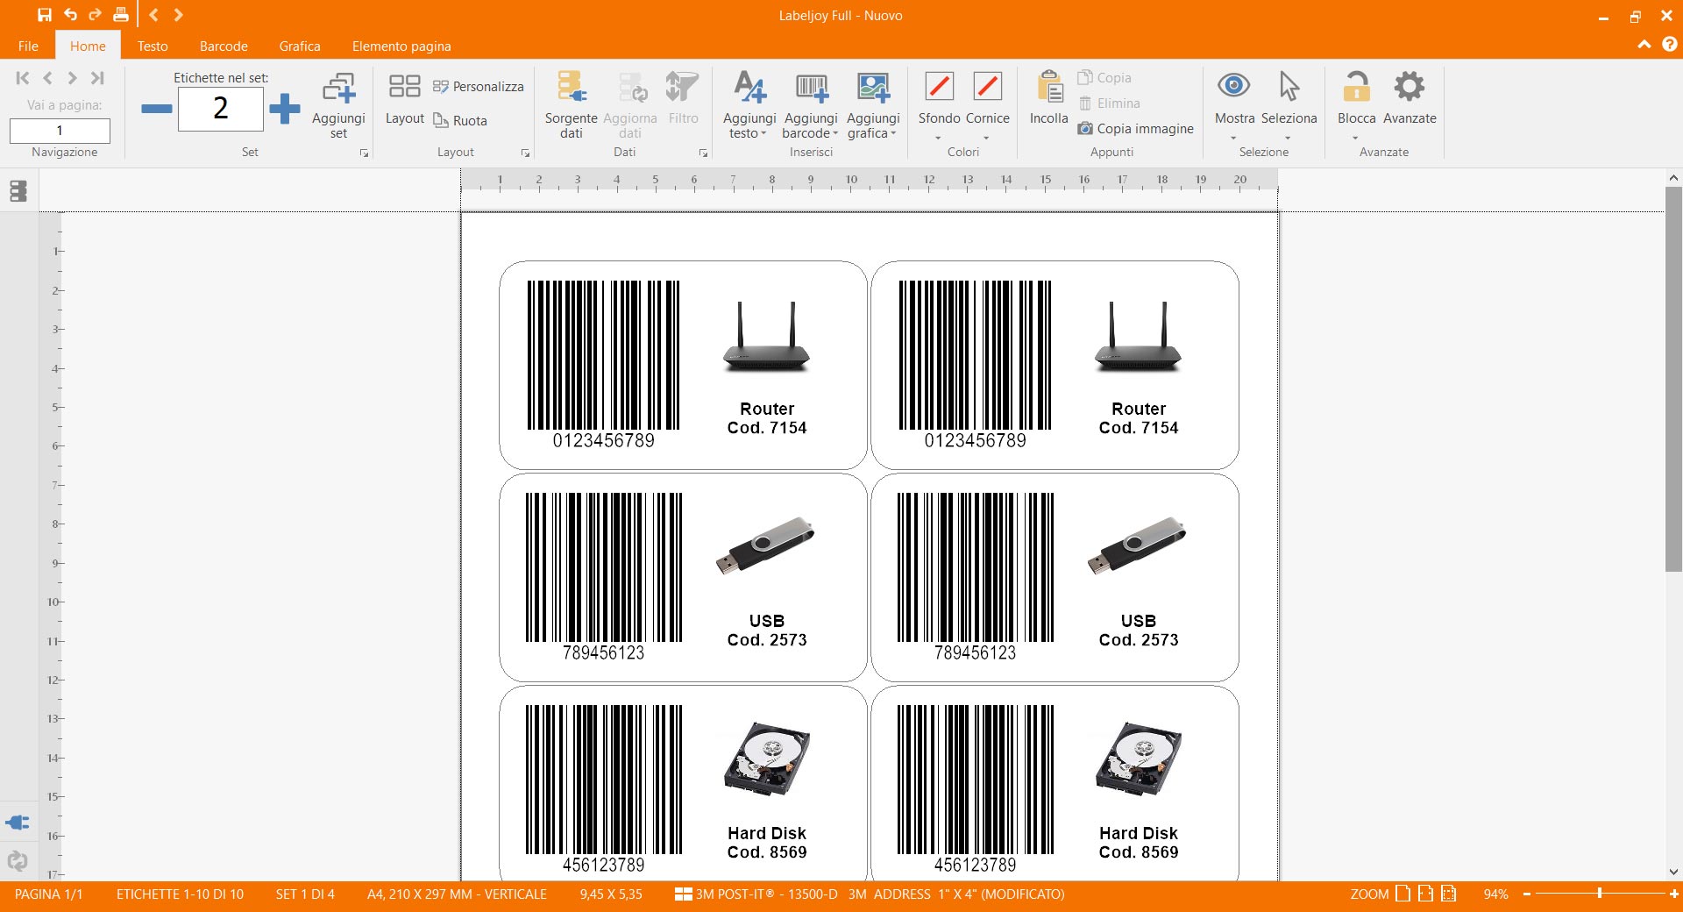
Task: Switch to the Testo tab
Action: point(153,46)
